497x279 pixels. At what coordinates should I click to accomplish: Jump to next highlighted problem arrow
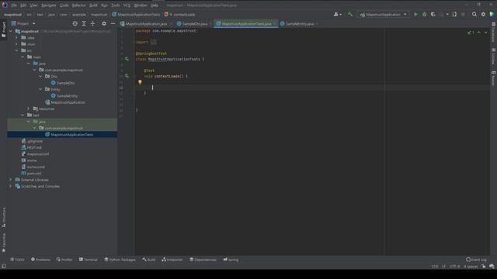[x=485, y=33]
